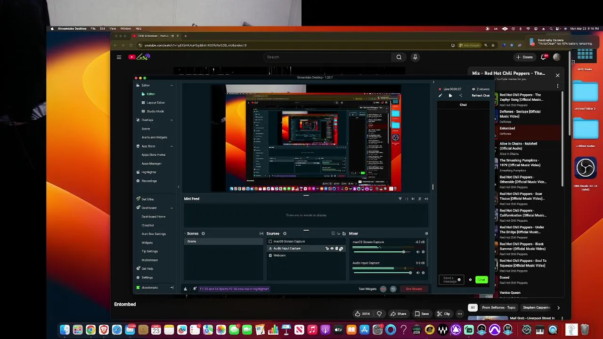Select the Webcam source row

coord(306,255)
